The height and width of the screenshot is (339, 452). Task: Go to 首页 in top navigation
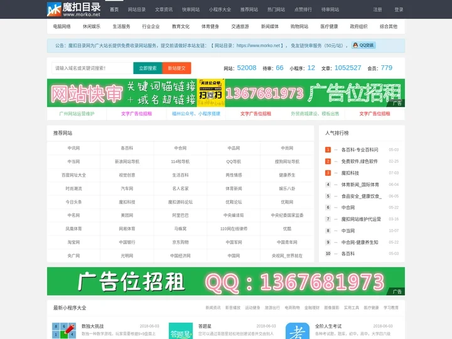point(114,9)
